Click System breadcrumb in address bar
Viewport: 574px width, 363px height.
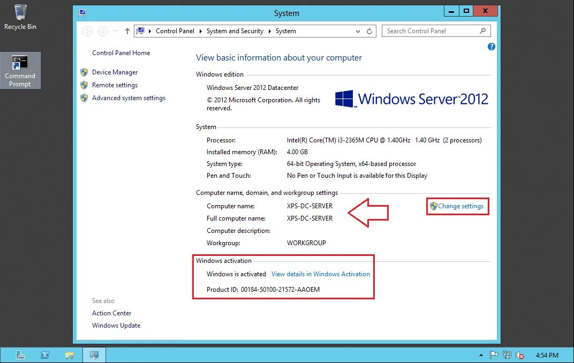point(286,31)
